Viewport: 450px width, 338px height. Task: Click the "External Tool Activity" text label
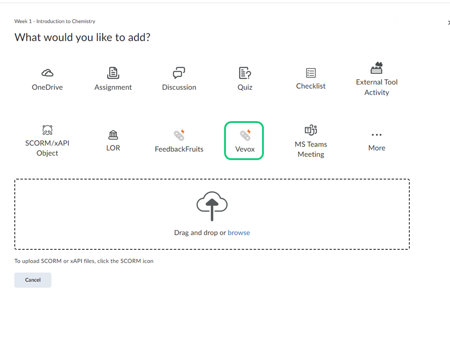coord(376,87)
